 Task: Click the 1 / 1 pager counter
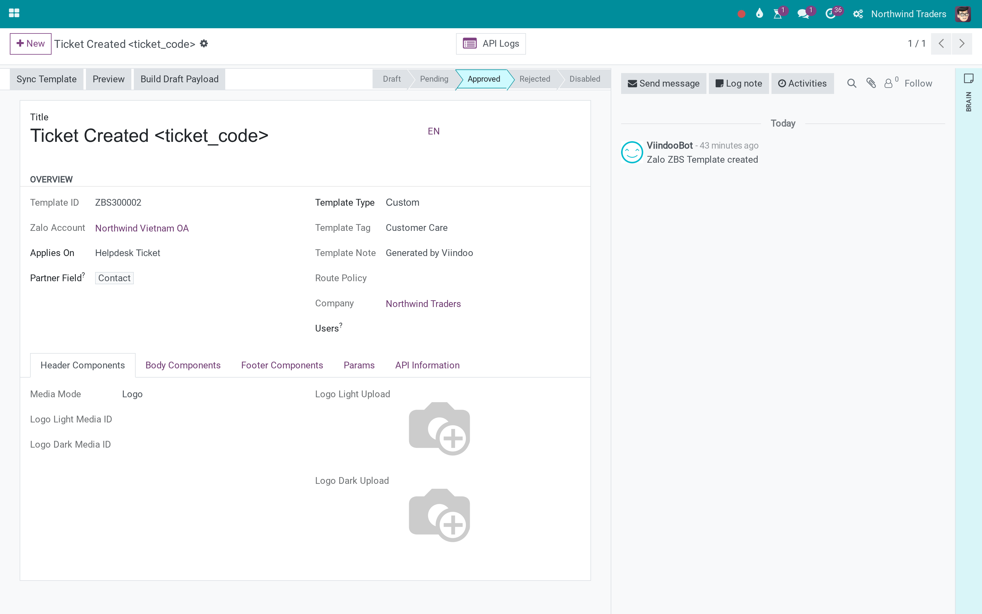coord(916,44)
